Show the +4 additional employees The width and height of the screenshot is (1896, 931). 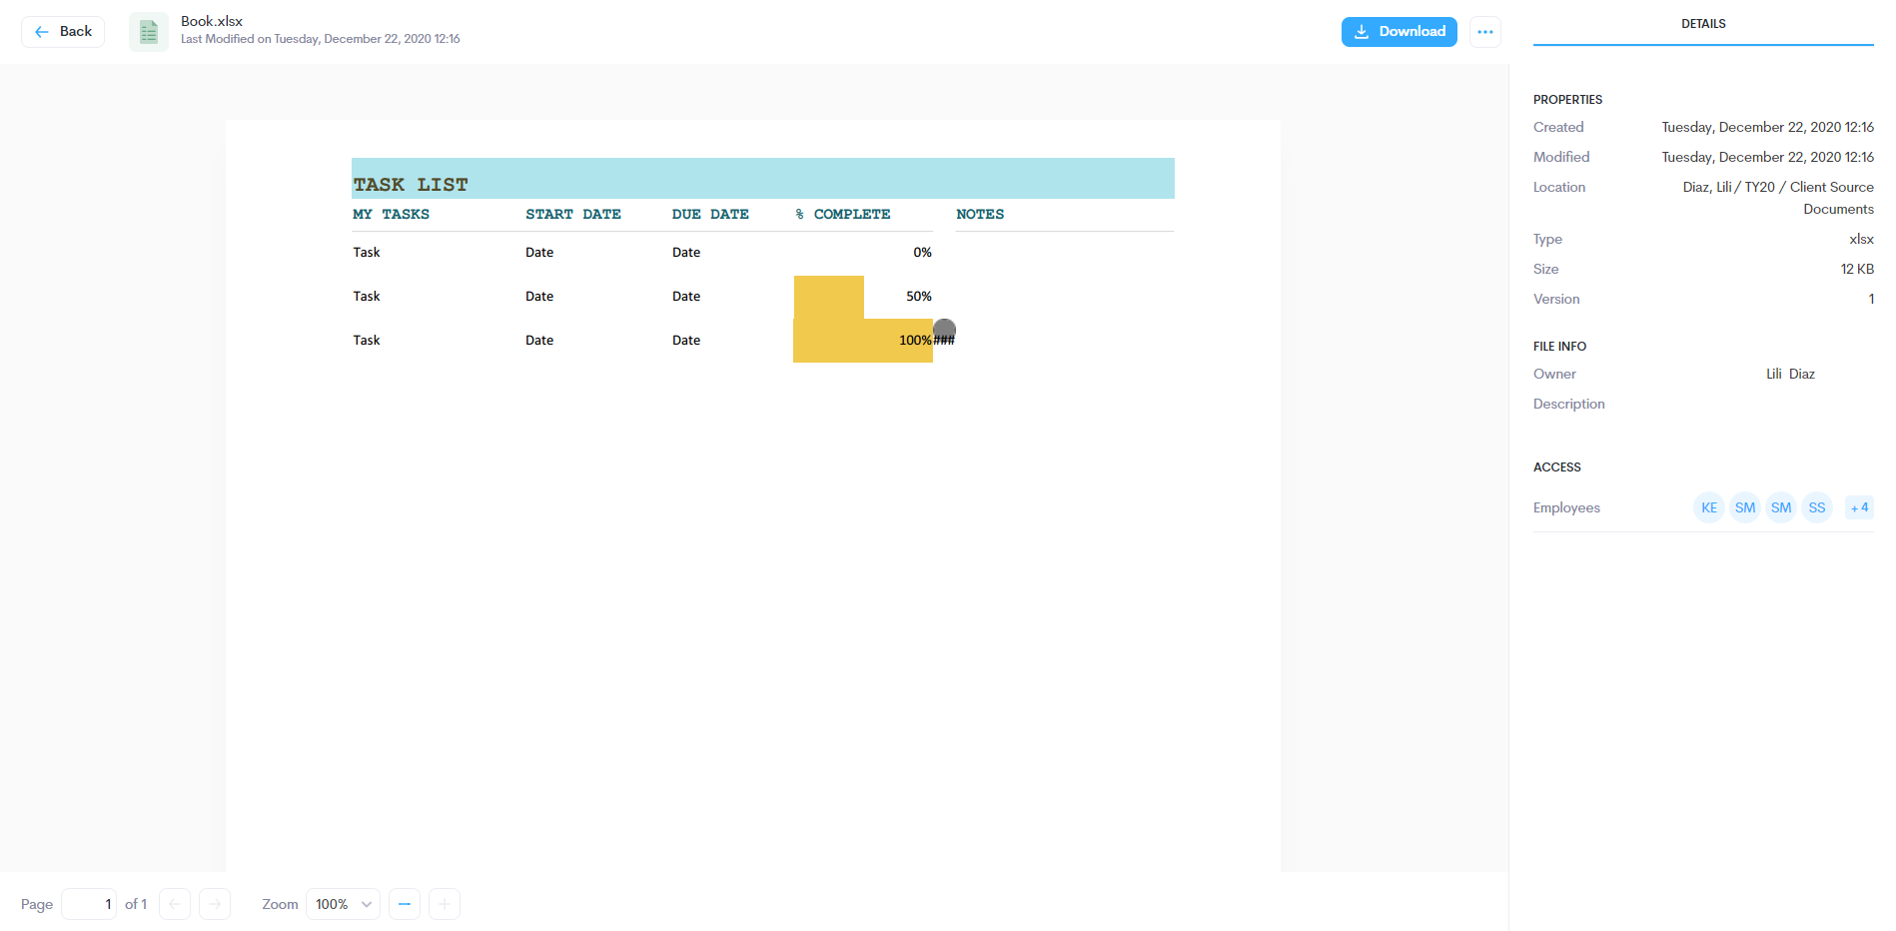[1858, 507]
